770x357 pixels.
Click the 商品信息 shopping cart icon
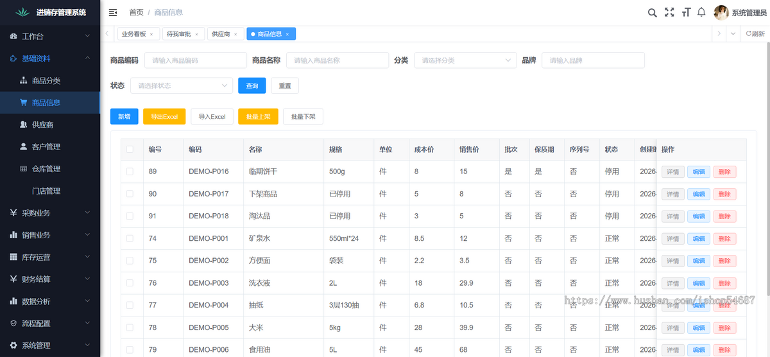click(x=24, y=102)
